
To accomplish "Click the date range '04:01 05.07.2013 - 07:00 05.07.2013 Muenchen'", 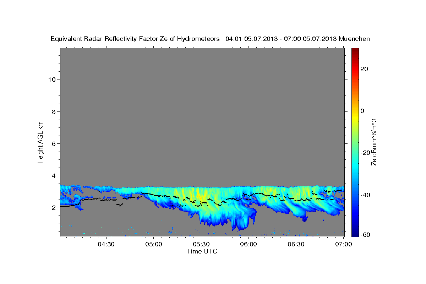I will 297,39.
